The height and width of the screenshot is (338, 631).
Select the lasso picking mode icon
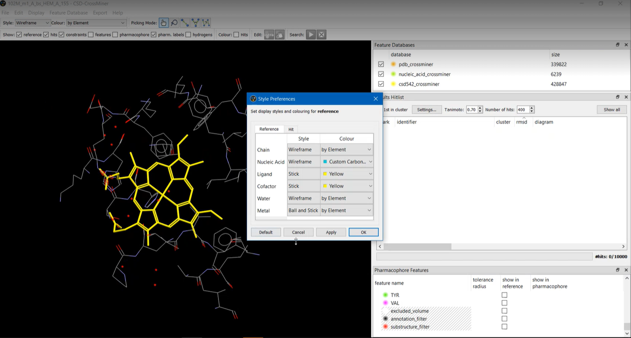(x=174, y=23)
